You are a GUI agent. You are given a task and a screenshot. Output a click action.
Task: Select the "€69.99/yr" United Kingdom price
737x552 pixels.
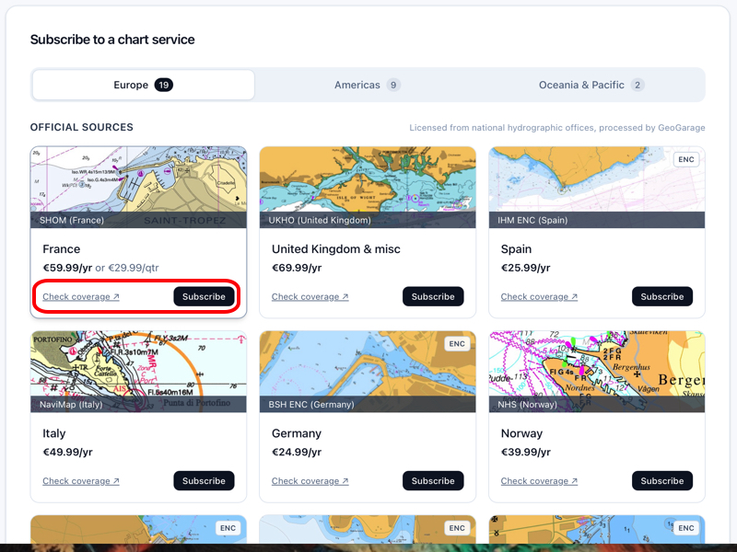(297, 268)
